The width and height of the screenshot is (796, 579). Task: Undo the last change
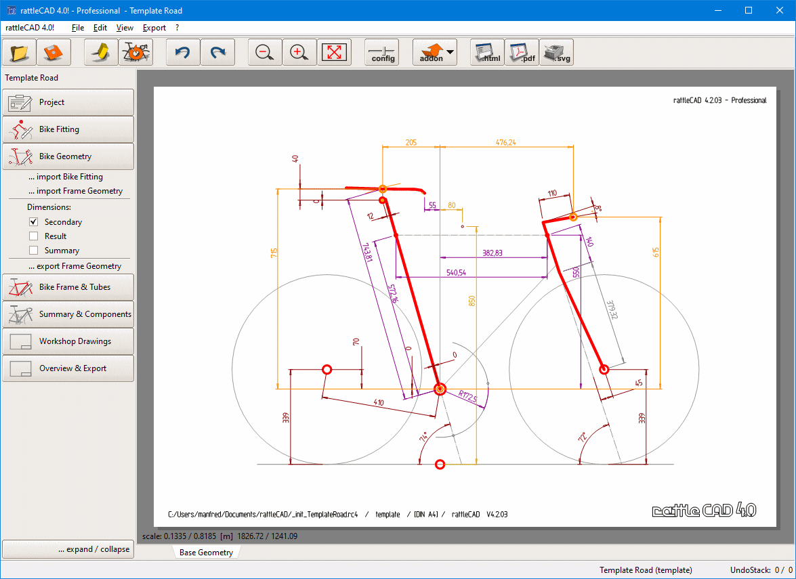184,51
